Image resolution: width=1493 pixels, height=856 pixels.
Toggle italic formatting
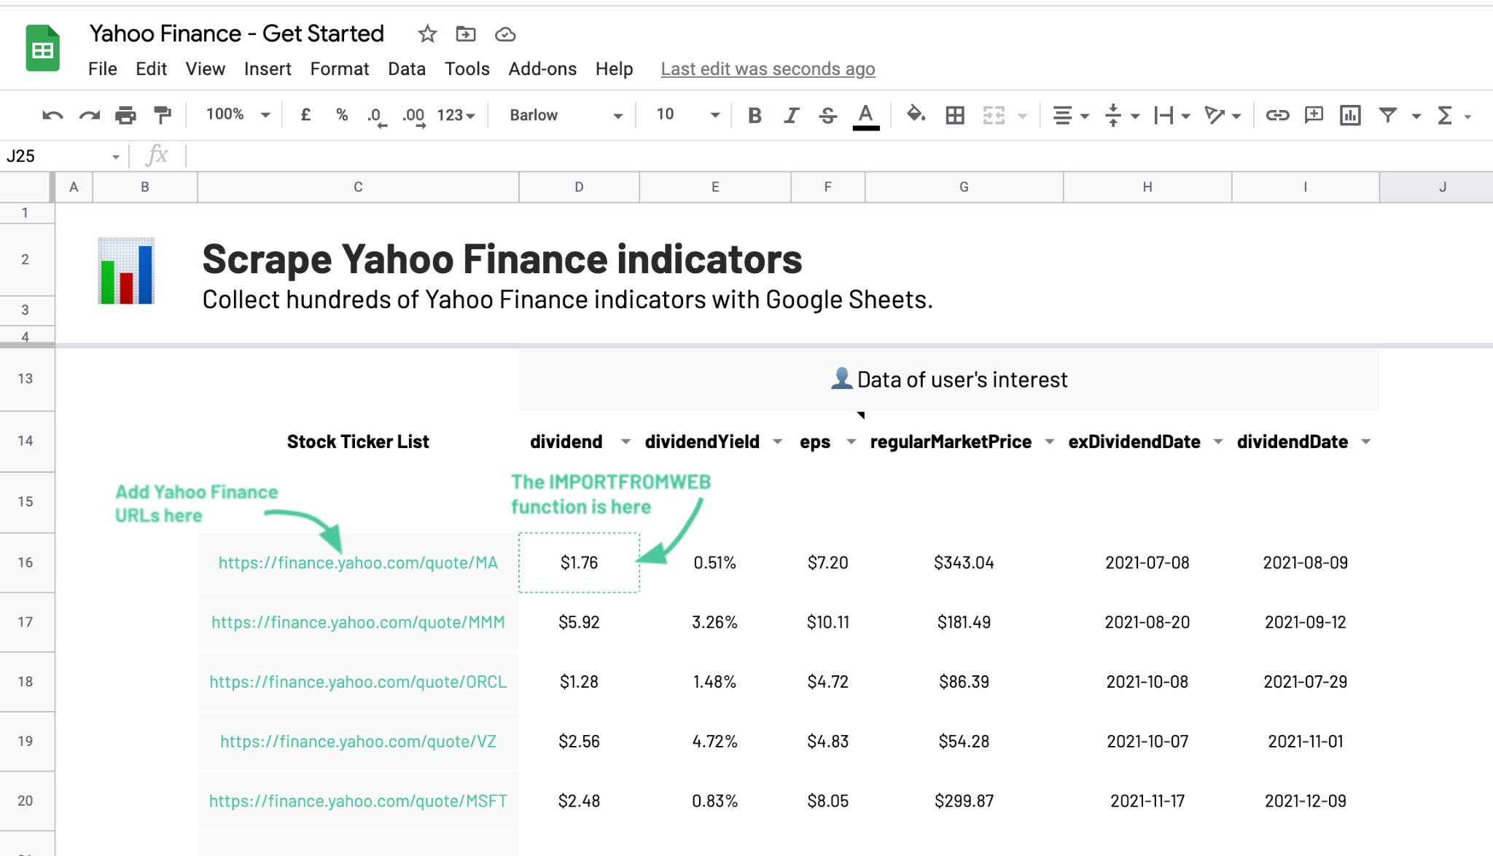[791, 115]
